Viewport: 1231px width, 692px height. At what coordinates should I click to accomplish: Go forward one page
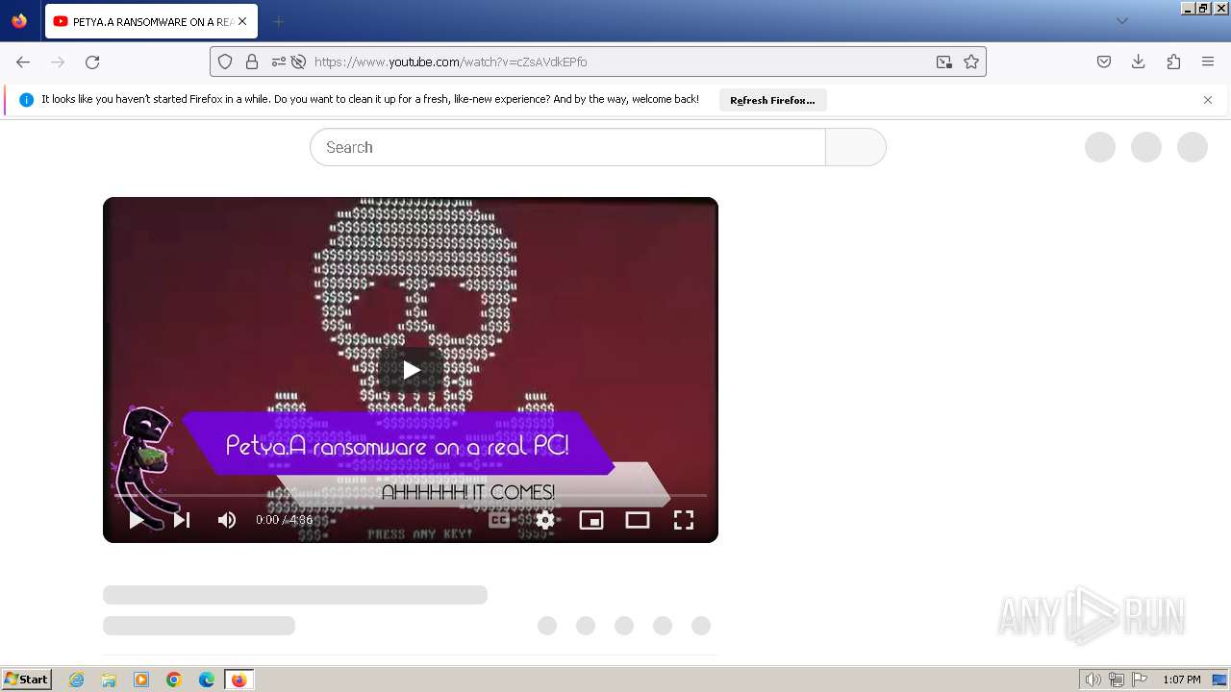tap(58, 62)
